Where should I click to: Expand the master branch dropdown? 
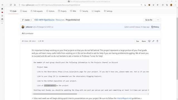coord(27,20)
